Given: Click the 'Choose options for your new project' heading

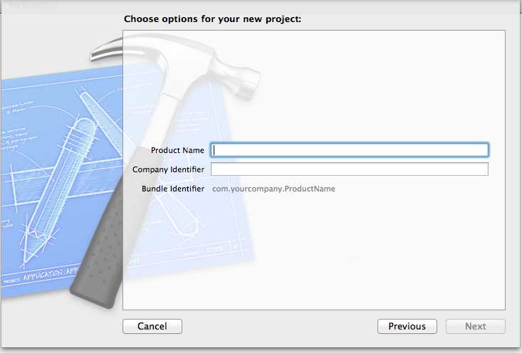Looking at the screenshot, I should (x=212, y=19).
